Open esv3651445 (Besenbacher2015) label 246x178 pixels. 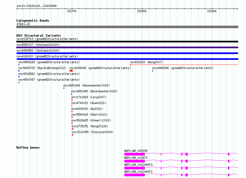[x=94, y=91]
